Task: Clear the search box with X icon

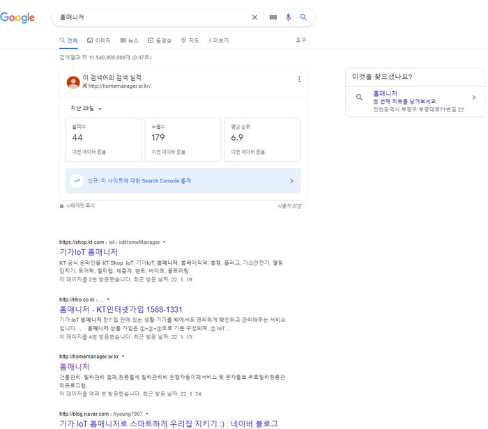Action: click(x=254, y=17)
